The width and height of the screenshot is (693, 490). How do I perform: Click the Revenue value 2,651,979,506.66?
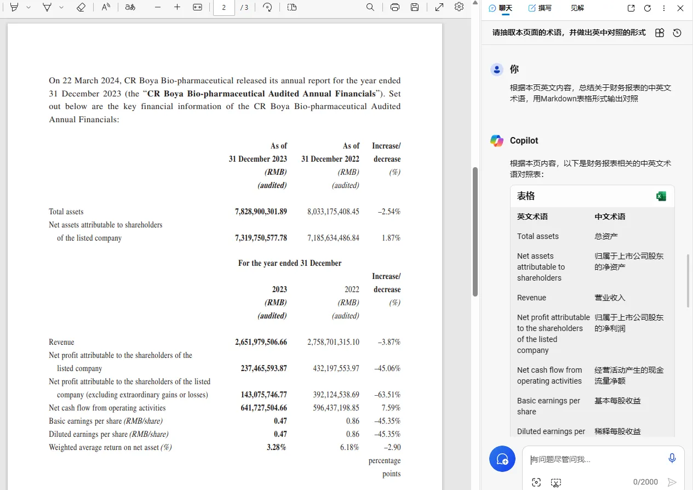click(261, 342)
